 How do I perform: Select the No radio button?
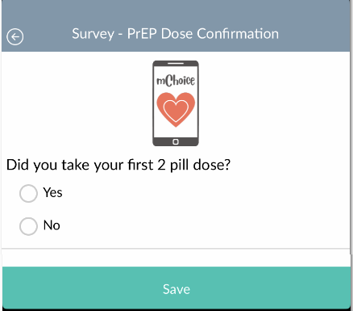point(28,226)
